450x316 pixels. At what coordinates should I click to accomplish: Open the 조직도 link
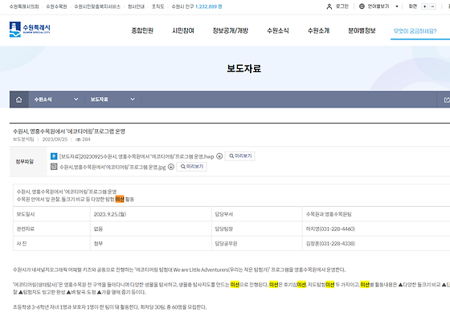click(157, 6)
